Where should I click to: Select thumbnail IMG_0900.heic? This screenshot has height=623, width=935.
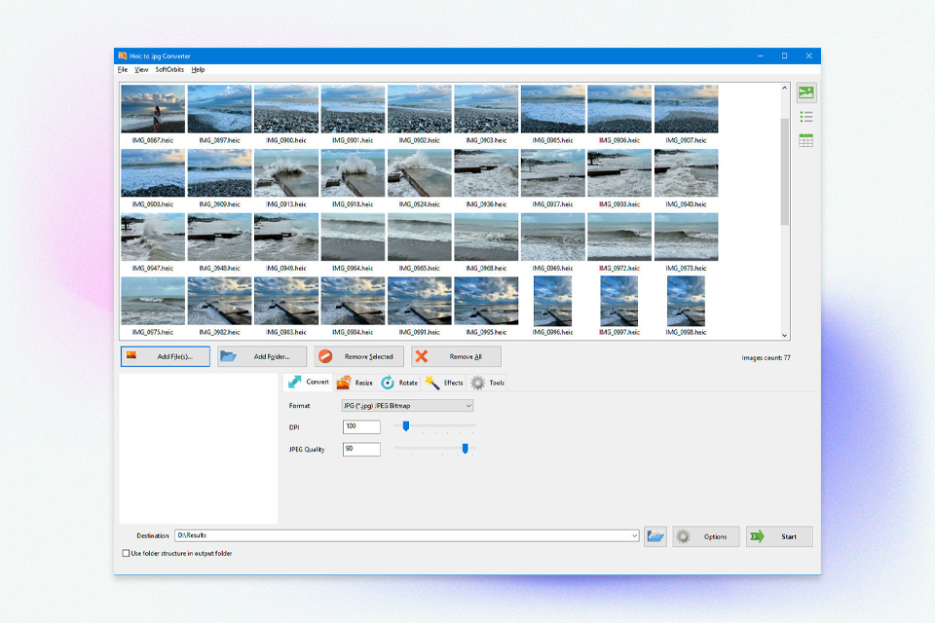(x=286, y=109)
